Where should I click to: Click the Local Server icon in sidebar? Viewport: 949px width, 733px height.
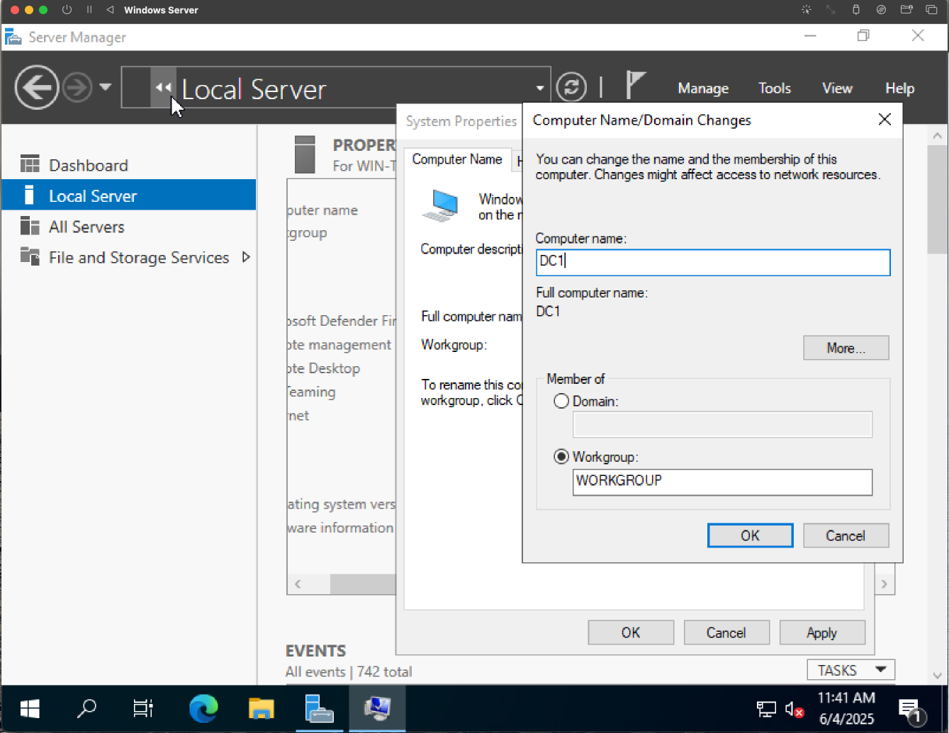(x=29, y=195)
